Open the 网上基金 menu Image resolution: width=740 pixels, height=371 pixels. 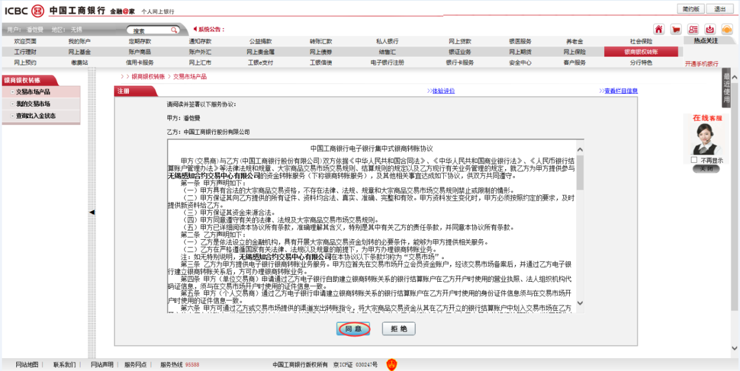click(x=79, y=52)
